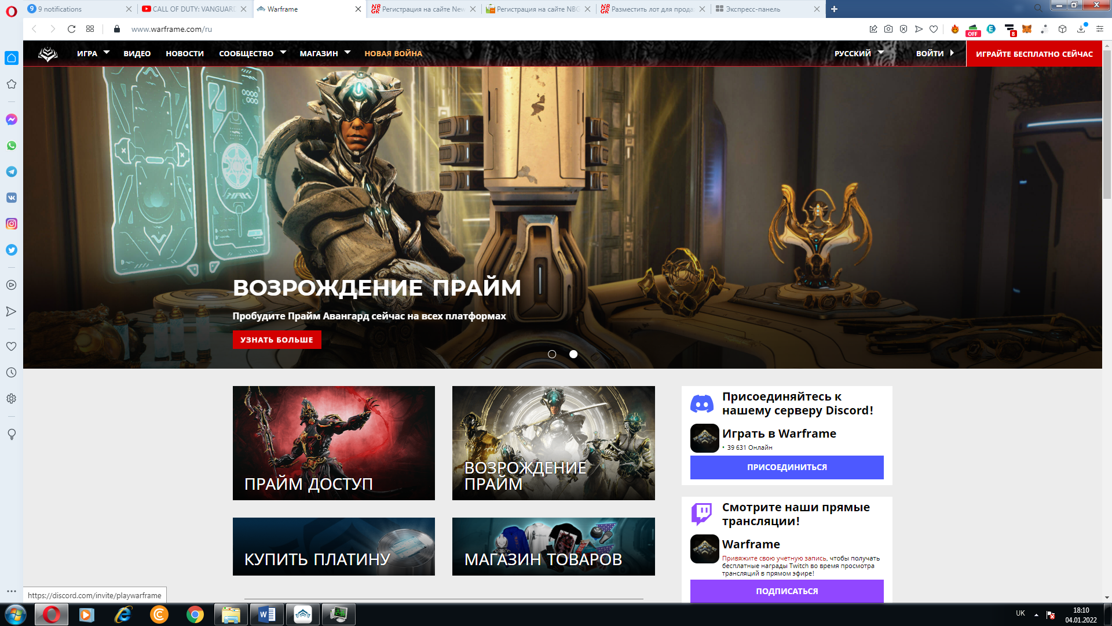Screen dimensions: 1112x626
Task: Open НОВАЯ ВОЙНА menu link
Action: [x=393, y=53]
